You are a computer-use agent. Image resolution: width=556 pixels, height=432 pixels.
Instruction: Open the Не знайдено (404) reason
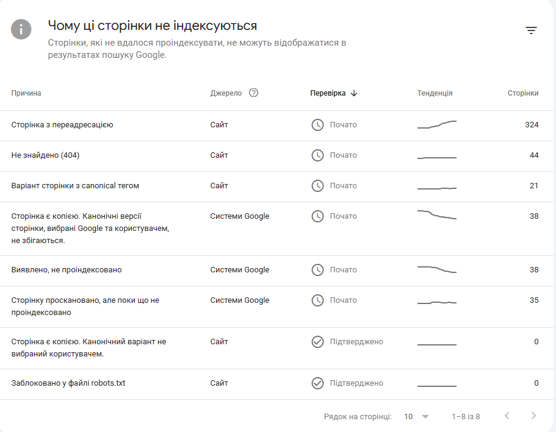pyautogui.click(x=45, y=155)
